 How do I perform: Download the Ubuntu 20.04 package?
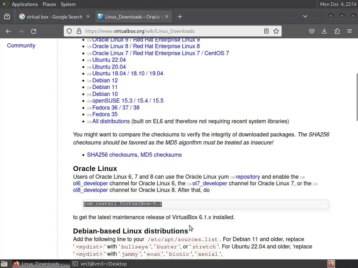pyautogui.click(x=109, y=67)
